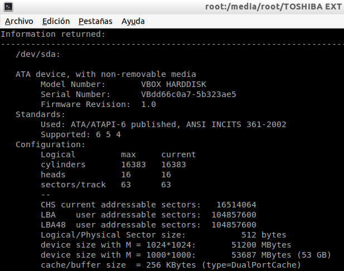Open the Edición menu

point(56,21)
